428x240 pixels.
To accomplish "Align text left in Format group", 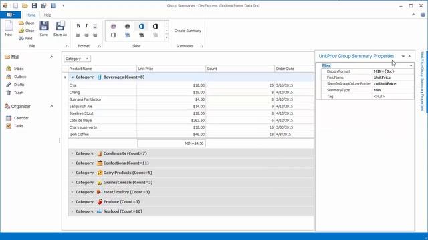I will click(78, 35).
